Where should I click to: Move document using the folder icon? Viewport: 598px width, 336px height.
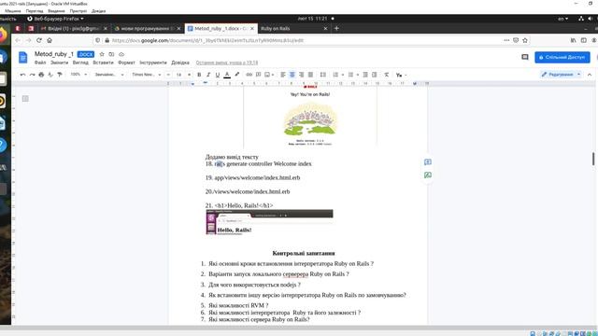coord(111,54)
